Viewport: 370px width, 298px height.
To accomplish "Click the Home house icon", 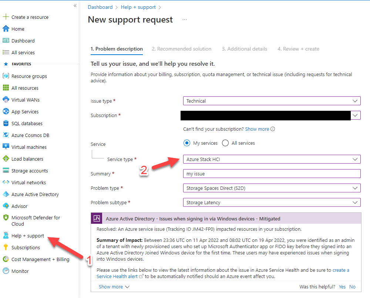I will (6, 29).
